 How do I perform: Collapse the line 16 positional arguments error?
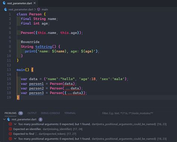pyautogui.click(x=15, y=124)
